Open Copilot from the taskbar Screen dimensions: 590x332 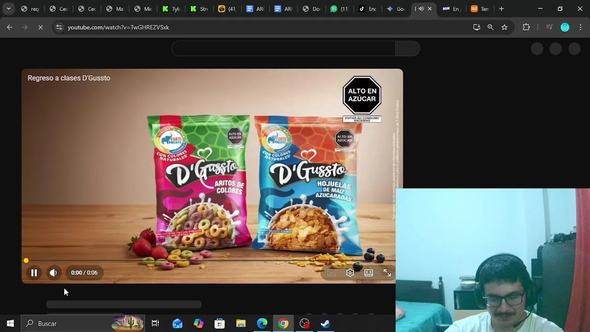tap(198, 324)
